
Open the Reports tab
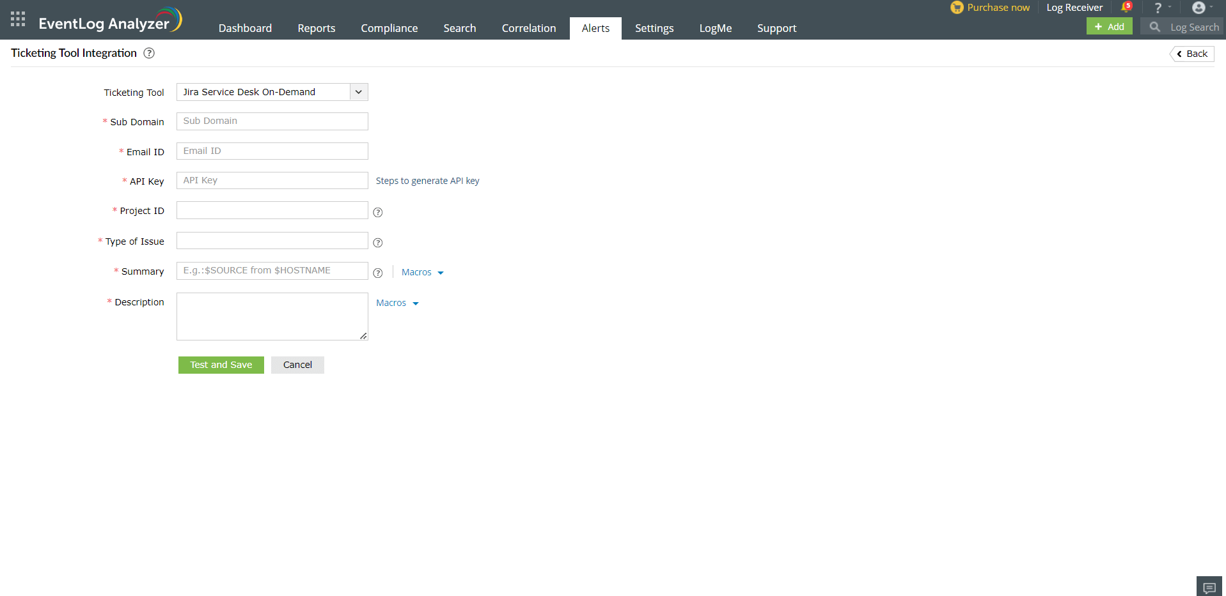coord(317,28)
